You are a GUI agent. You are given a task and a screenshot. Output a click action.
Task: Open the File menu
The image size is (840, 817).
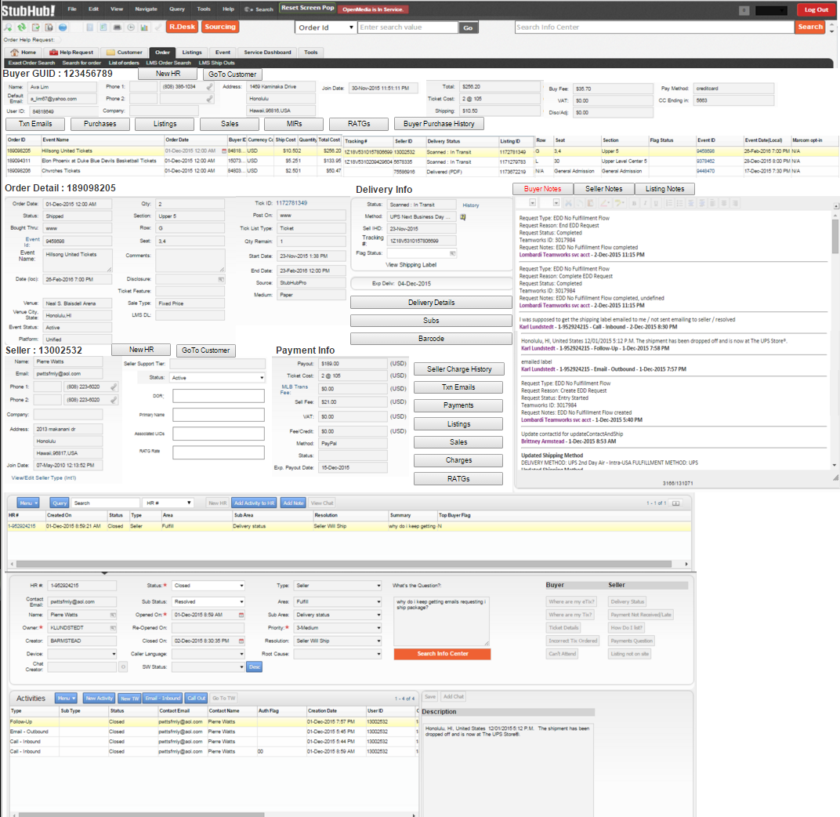pyautogui.click(x=72, y=9)
